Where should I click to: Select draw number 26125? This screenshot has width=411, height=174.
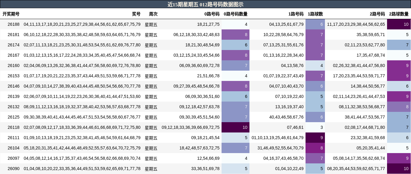tap(14, 117)
